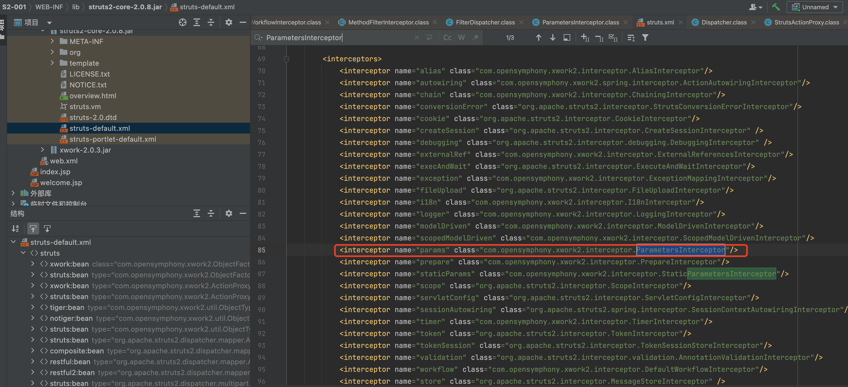848x387 pixels.
Task: Select struts.vm file in project tree
Action: tap(85, 106)
